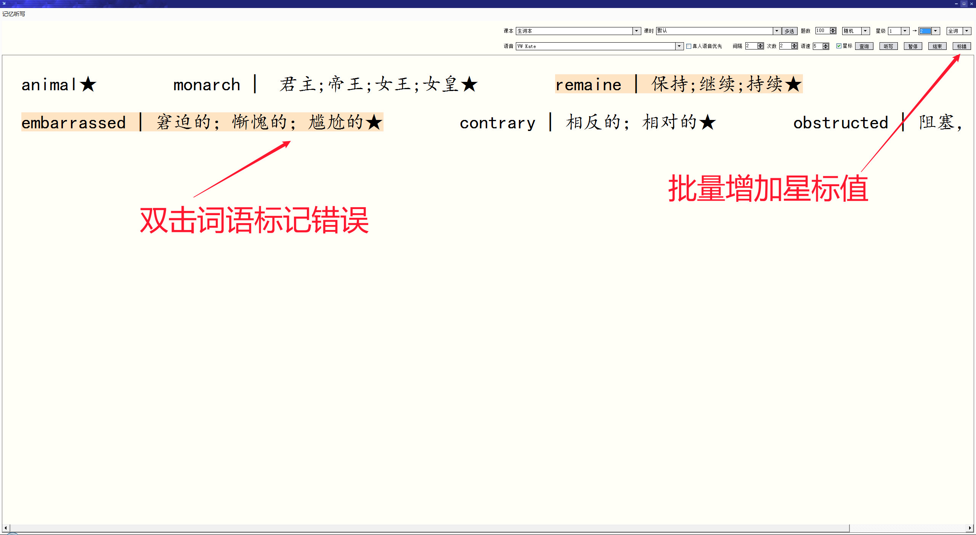976x535 pixels.
Task: Click the 语速 speech speed spinner arrows
Action: click(825, 46)
